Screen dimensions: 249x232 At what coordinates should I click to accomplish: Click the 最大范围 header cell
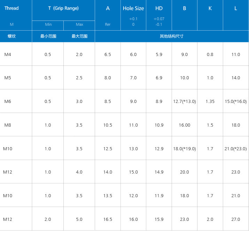(79, 36)
